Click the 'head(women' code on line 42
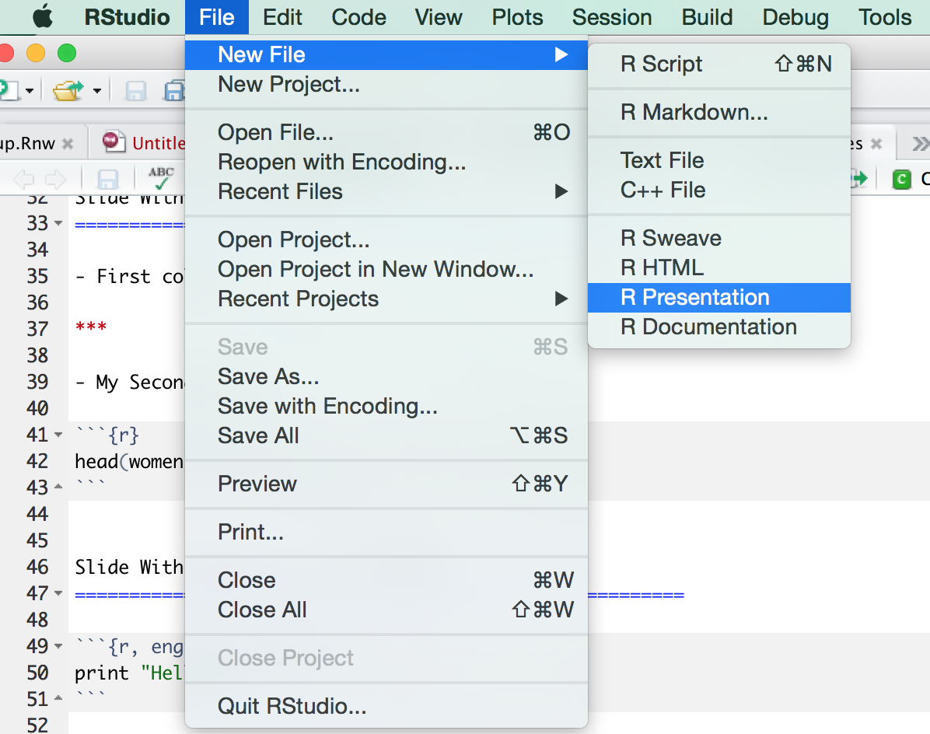The height and width of the screenshot is (734, 930). (129, 461)
